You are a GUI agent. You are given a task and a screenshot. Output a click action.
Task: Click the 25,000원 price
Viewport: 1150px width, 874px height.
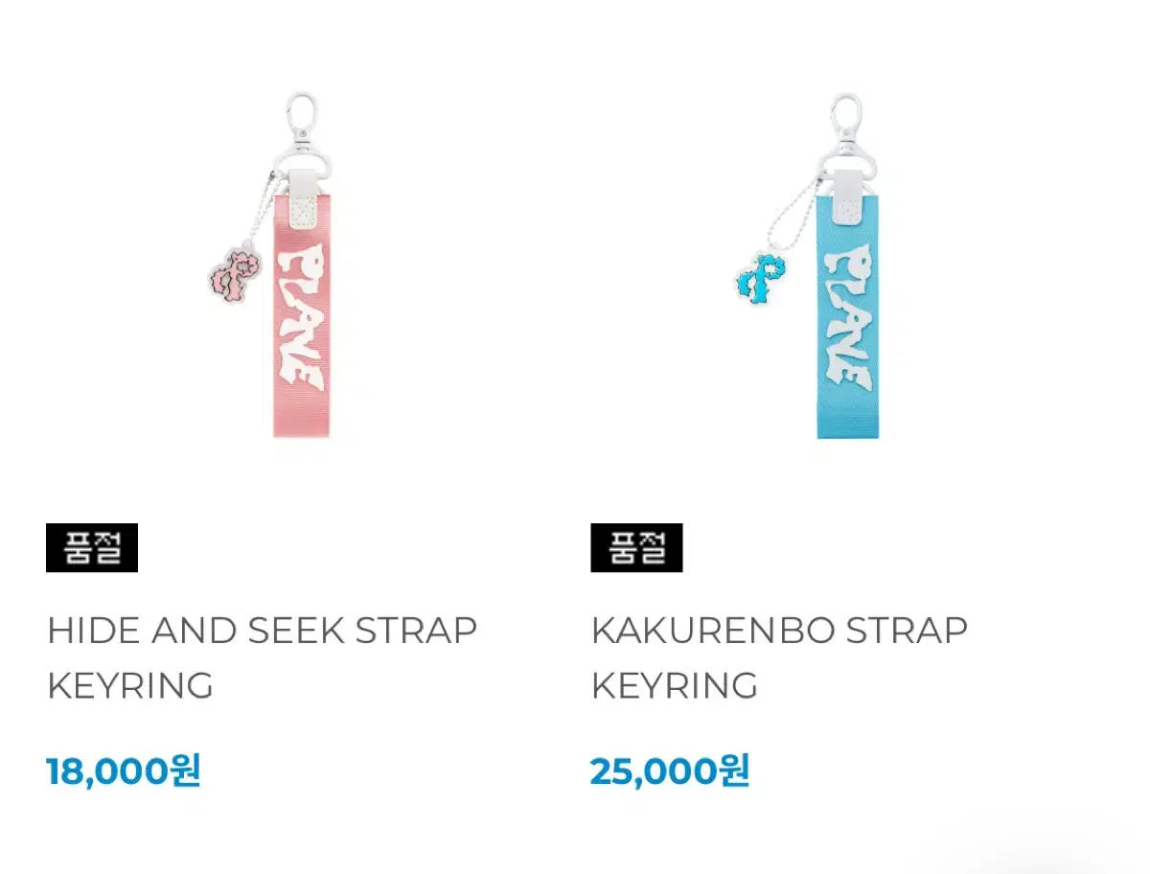670,770
